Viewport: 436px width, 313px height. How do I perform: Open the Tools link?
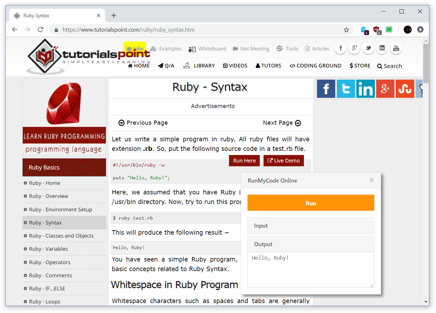(287, 49)
